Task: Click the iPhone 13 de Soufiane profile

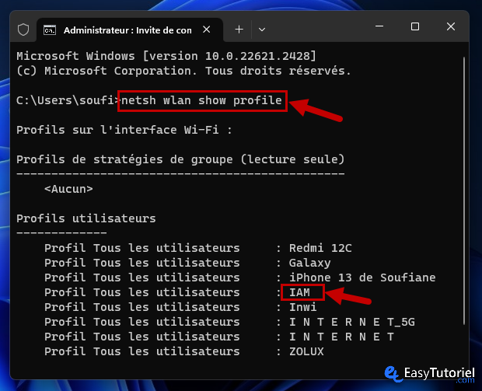Action: tap(362, 278)
